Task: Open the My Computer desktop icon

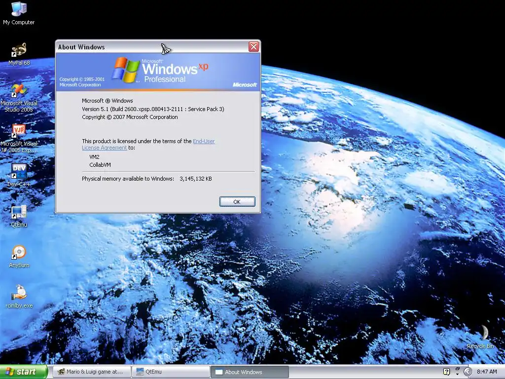Action: pyautogui.click(x=19, y=13)
